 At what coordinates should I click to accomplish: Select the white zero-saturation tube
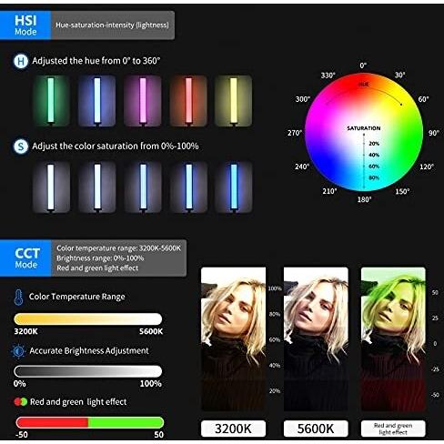[x=51, y=187]
